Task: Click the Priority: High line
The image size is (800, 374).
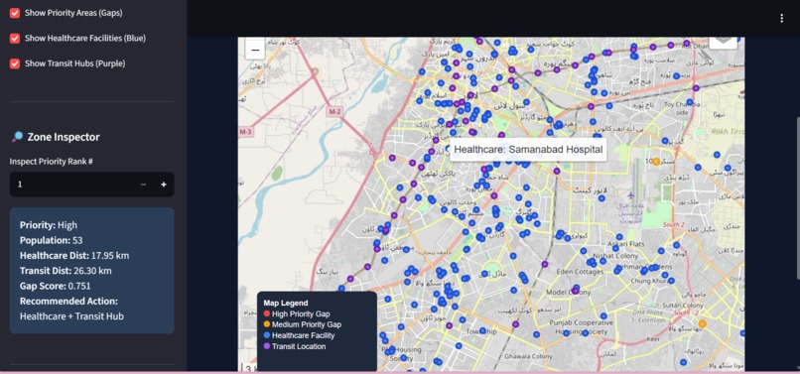Action: [49, 225]
